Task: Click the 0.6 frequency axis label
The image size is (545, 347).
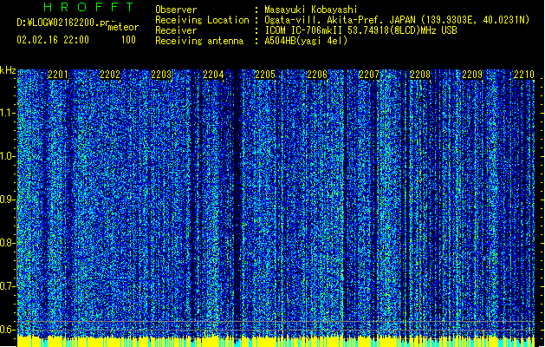Action: 6,330
